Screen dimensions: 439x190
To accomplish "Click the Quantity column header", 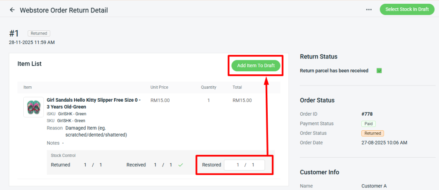I will [208, 87].
